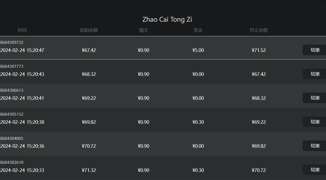This screenshot has width=326, height=180.
Task: Select transaction ID 8604304005
Action: (x=12, y=138)
